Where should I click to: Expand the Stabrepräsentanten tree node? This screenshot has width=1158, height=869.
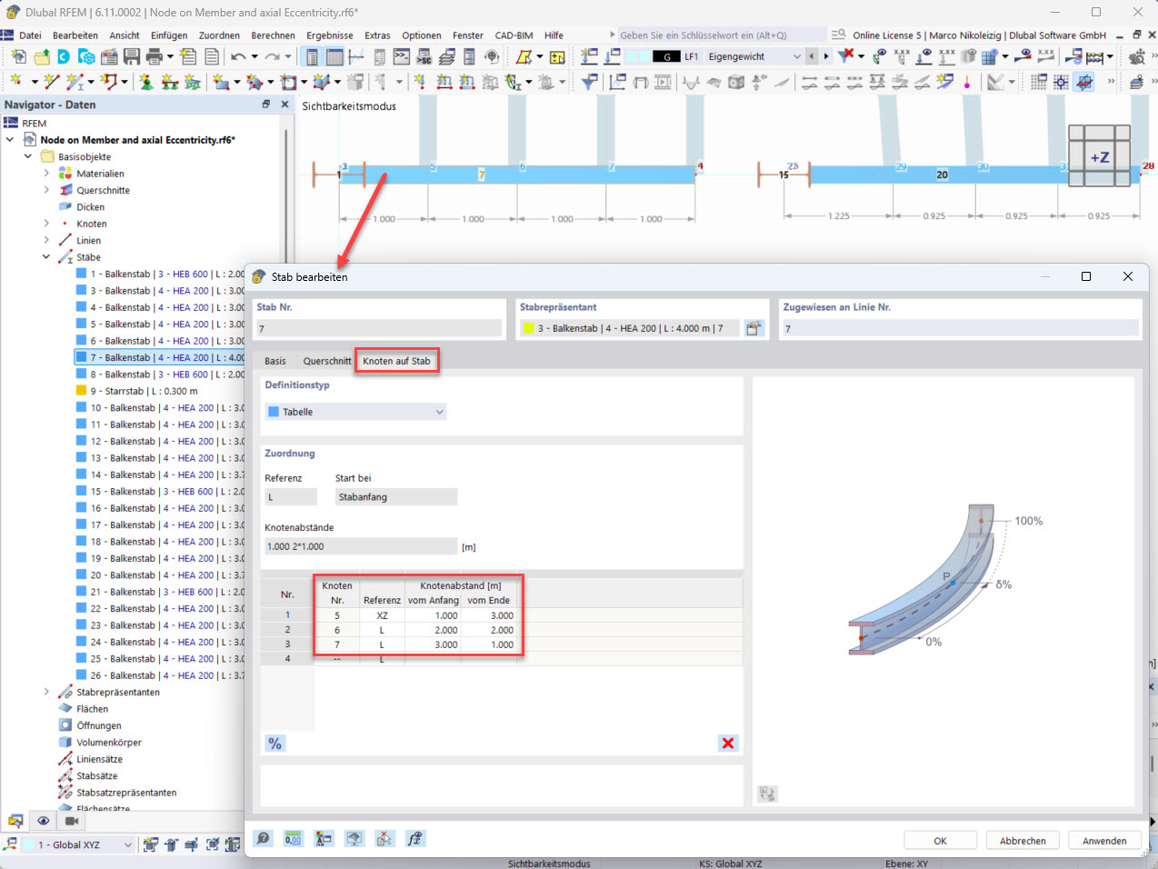click(46, 692)
